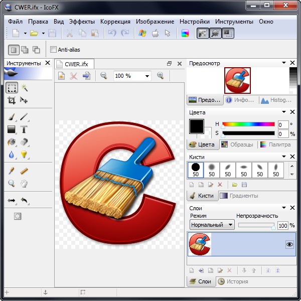
Task: Hide the layer with the eye icon
Action: click(x=289, y=244)
